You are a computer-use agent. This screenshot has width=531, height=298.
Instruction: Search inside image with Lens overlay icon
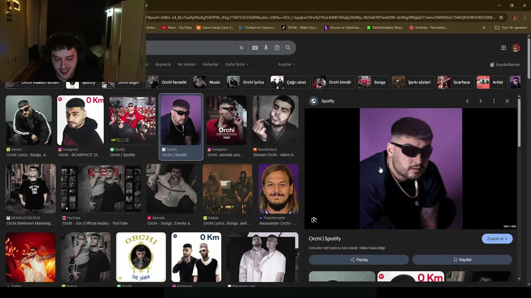click(x=314, y=220)
